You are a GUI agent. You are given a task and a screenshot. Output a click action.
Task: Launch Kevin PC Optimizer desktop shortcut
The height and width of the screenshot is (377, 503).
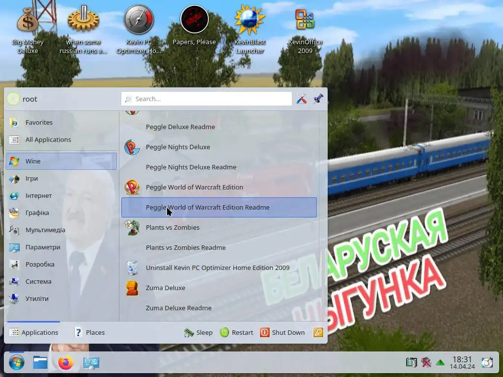pyautogui.click(x=139, y=30)
